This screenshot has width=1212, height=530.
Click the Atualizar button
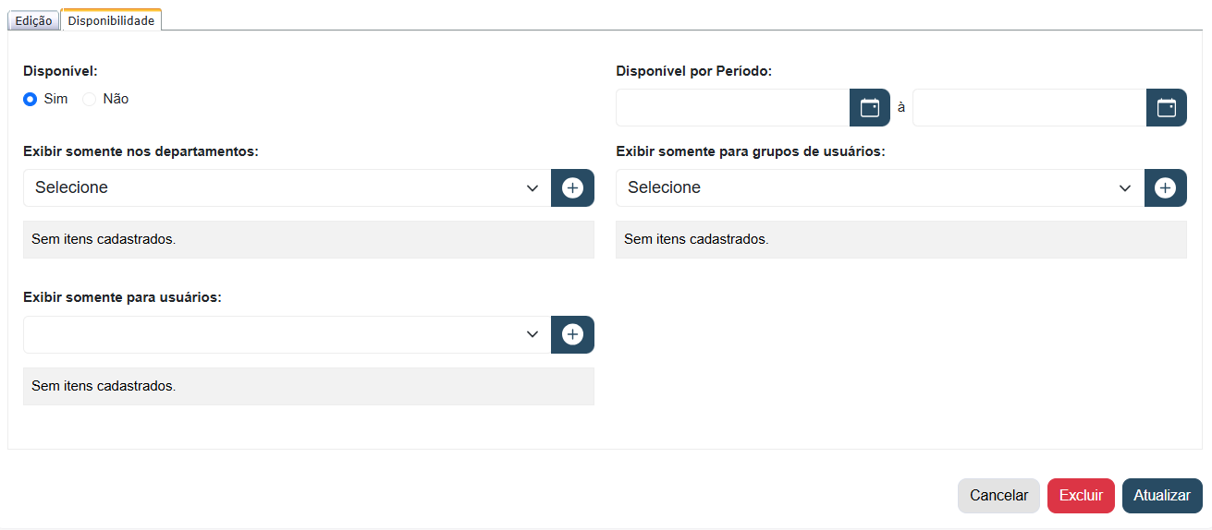1162,496
